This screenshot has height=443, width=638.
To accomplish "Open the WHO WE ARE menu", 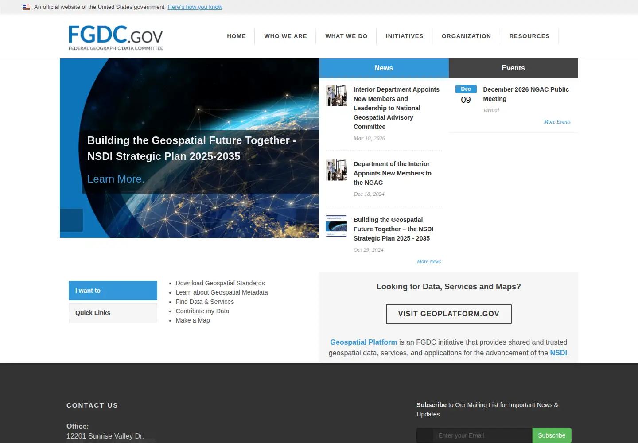I will pyautogui.click(x=286, y=36).
